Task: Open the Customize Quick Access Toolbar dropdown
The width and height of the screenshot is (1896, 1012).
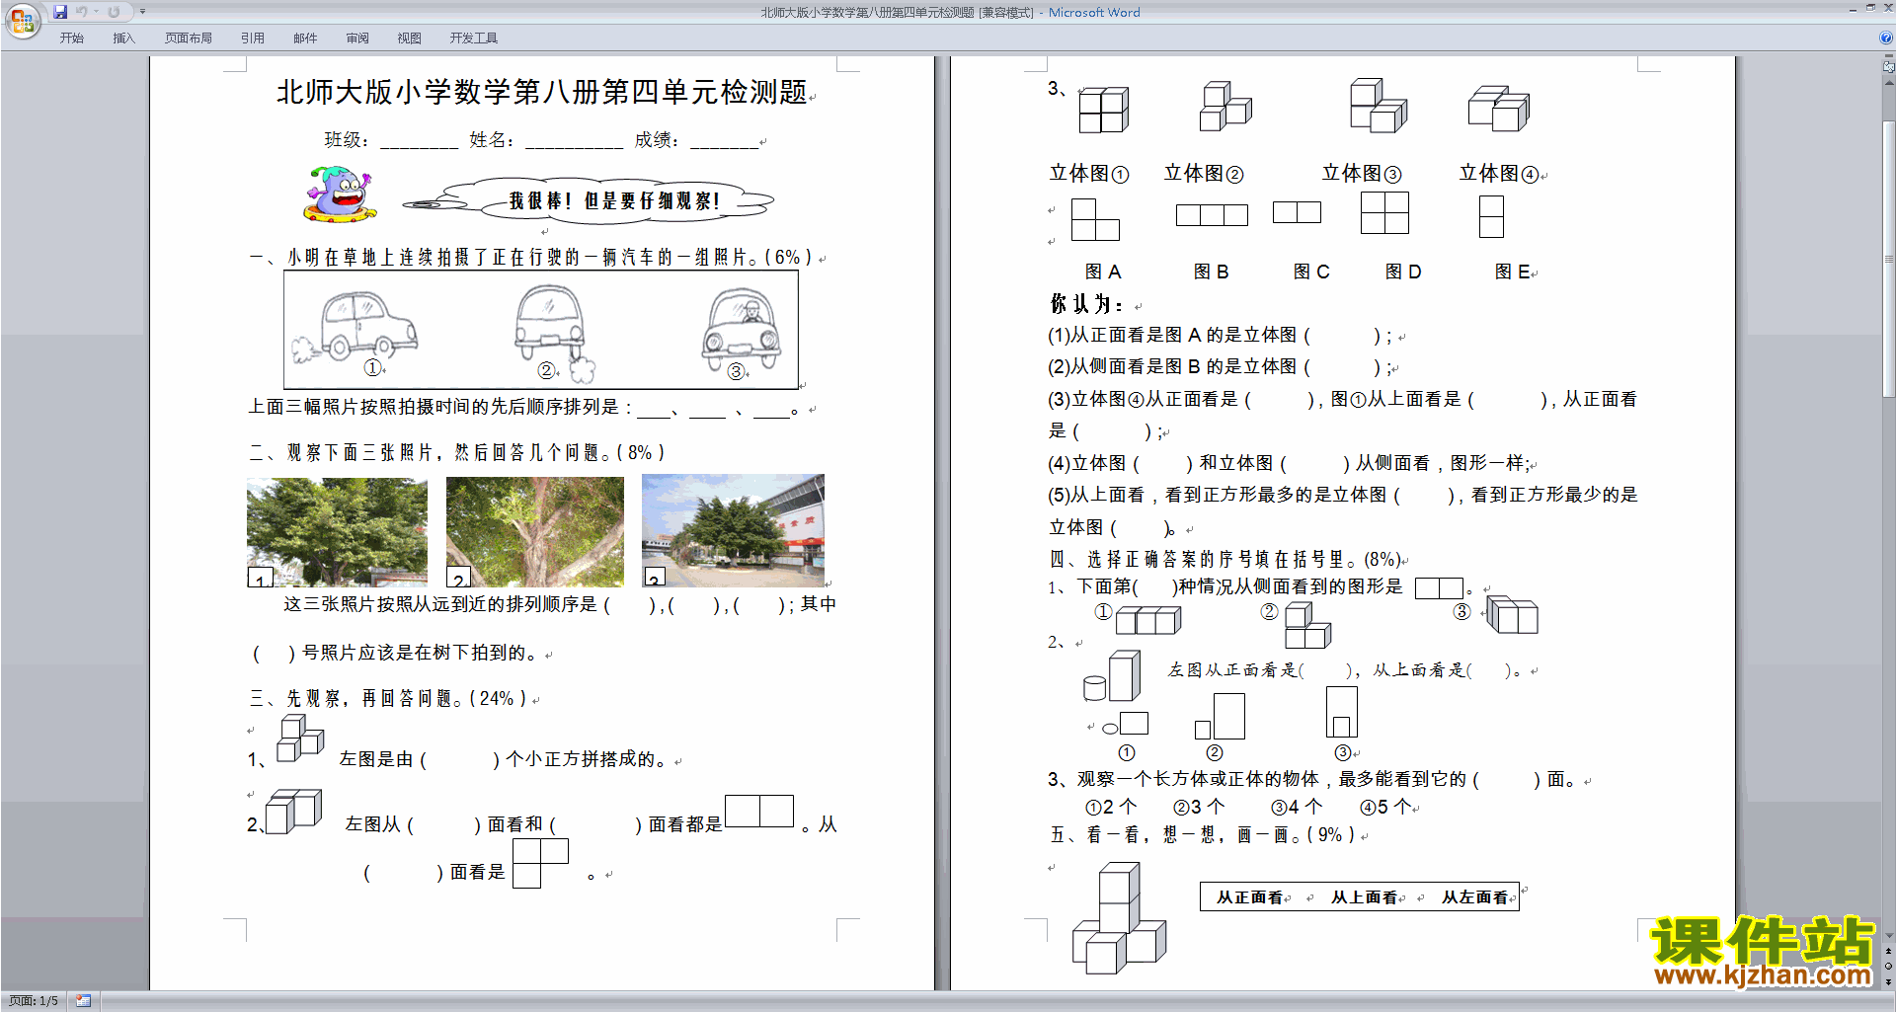Action: pos(142,12)
